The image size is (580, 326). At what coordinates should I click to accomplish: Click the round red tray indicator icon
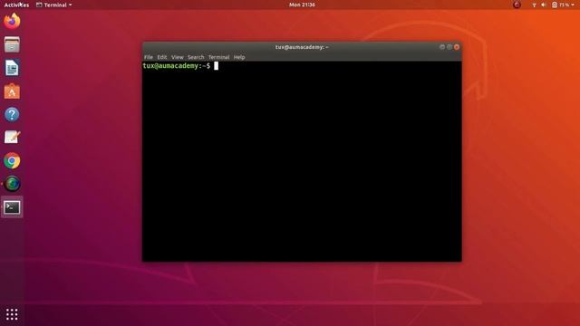click(x=517, y=5)
